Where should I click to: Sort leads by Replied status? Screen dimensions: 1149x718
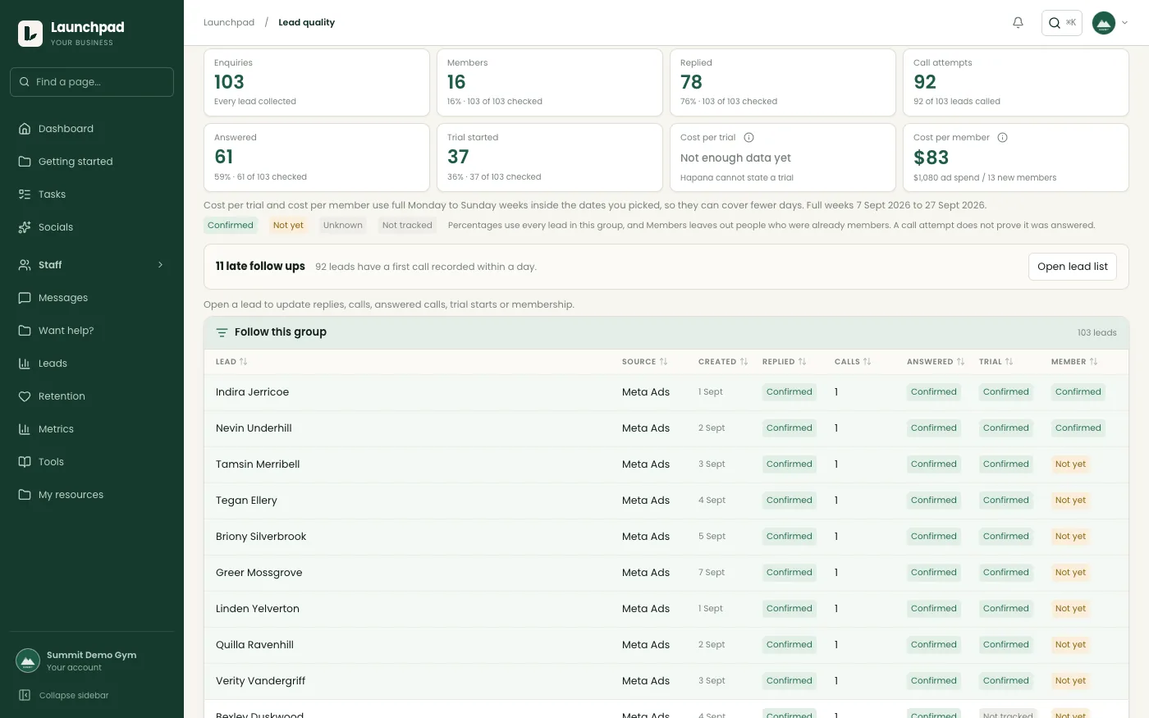pyautogui.click(x=785, y=362)
